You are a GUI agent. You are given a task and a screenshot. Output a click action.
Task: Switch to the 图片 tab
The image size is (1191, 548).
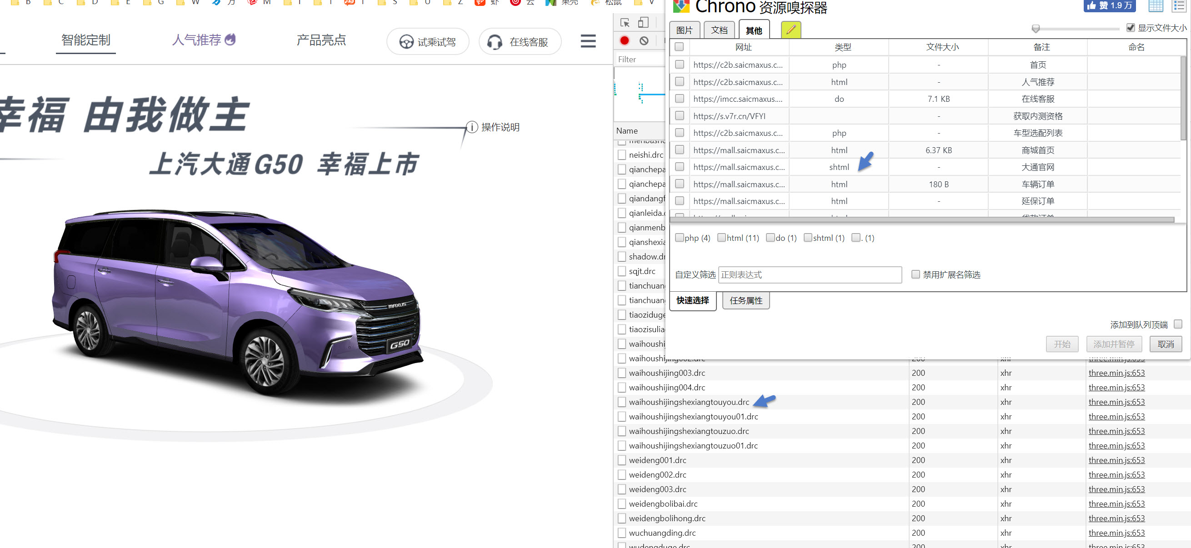pyautogui.click(x=684, y=30)
